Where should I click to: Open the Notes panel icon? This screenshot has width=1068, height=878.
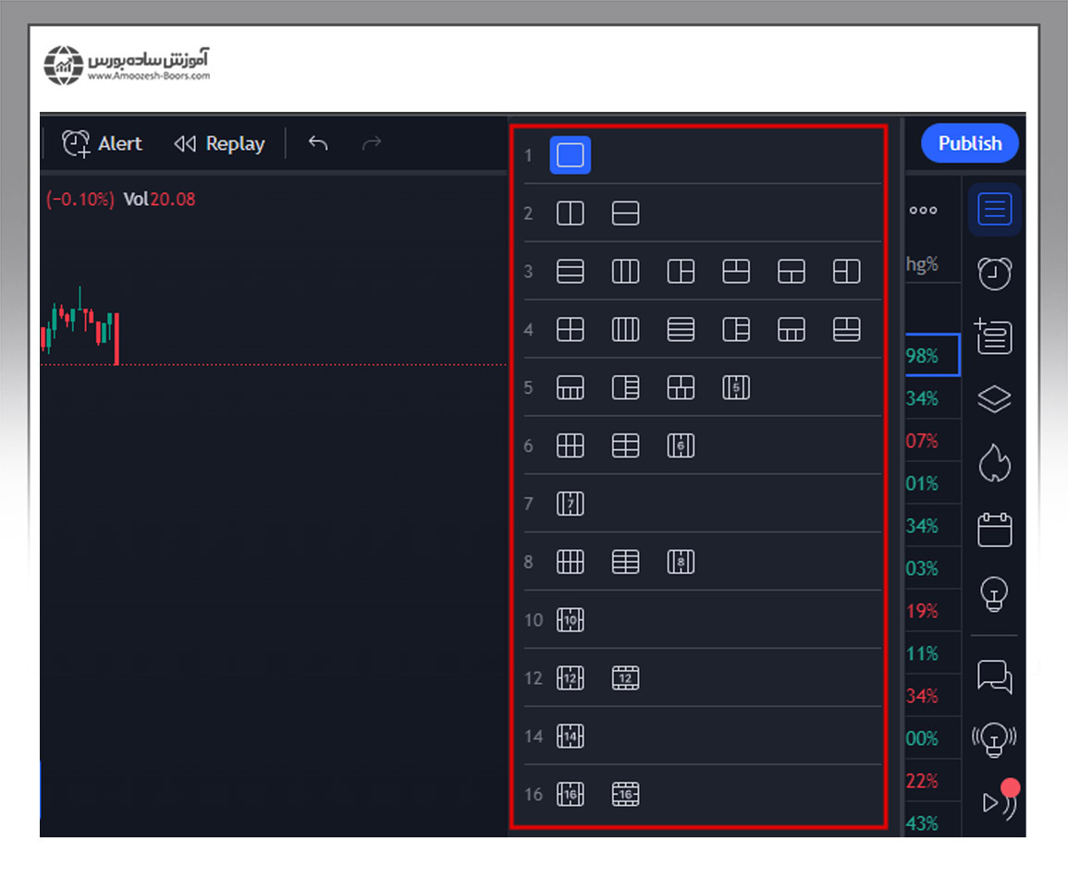994,336
